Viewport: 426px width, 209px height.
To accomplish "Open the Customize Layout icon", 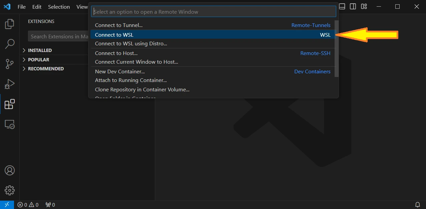I will tap(364, 6).
